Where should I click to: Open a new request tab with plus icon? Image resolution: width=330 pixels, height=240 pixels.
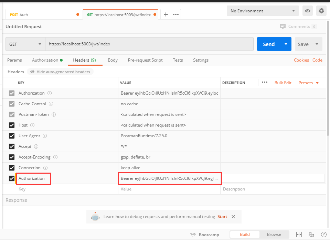tap(166, 14)
